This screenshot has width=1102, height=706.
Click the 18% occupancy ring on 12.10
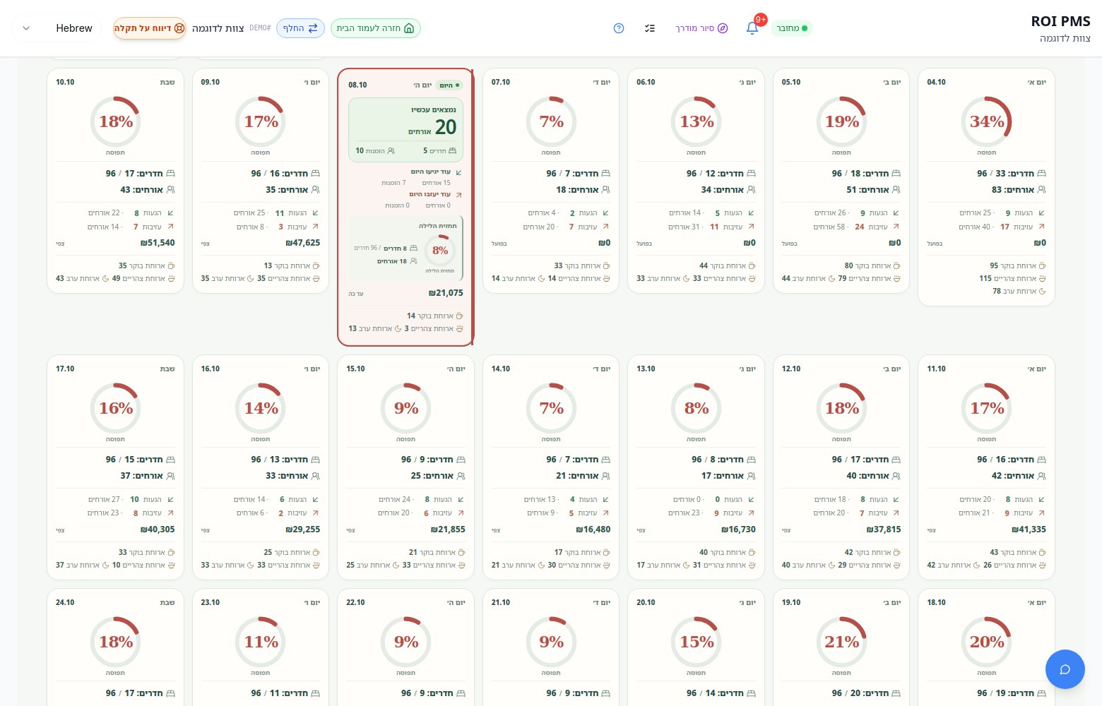click(842, 408)
